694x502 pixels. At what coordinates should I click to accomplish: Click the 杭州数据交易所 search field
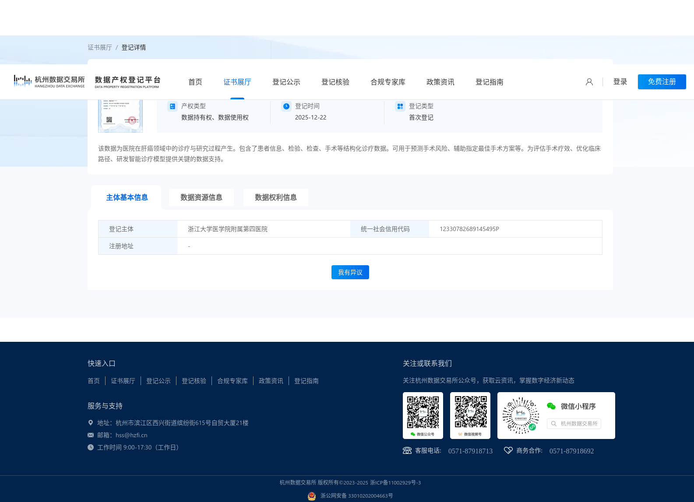574,424
